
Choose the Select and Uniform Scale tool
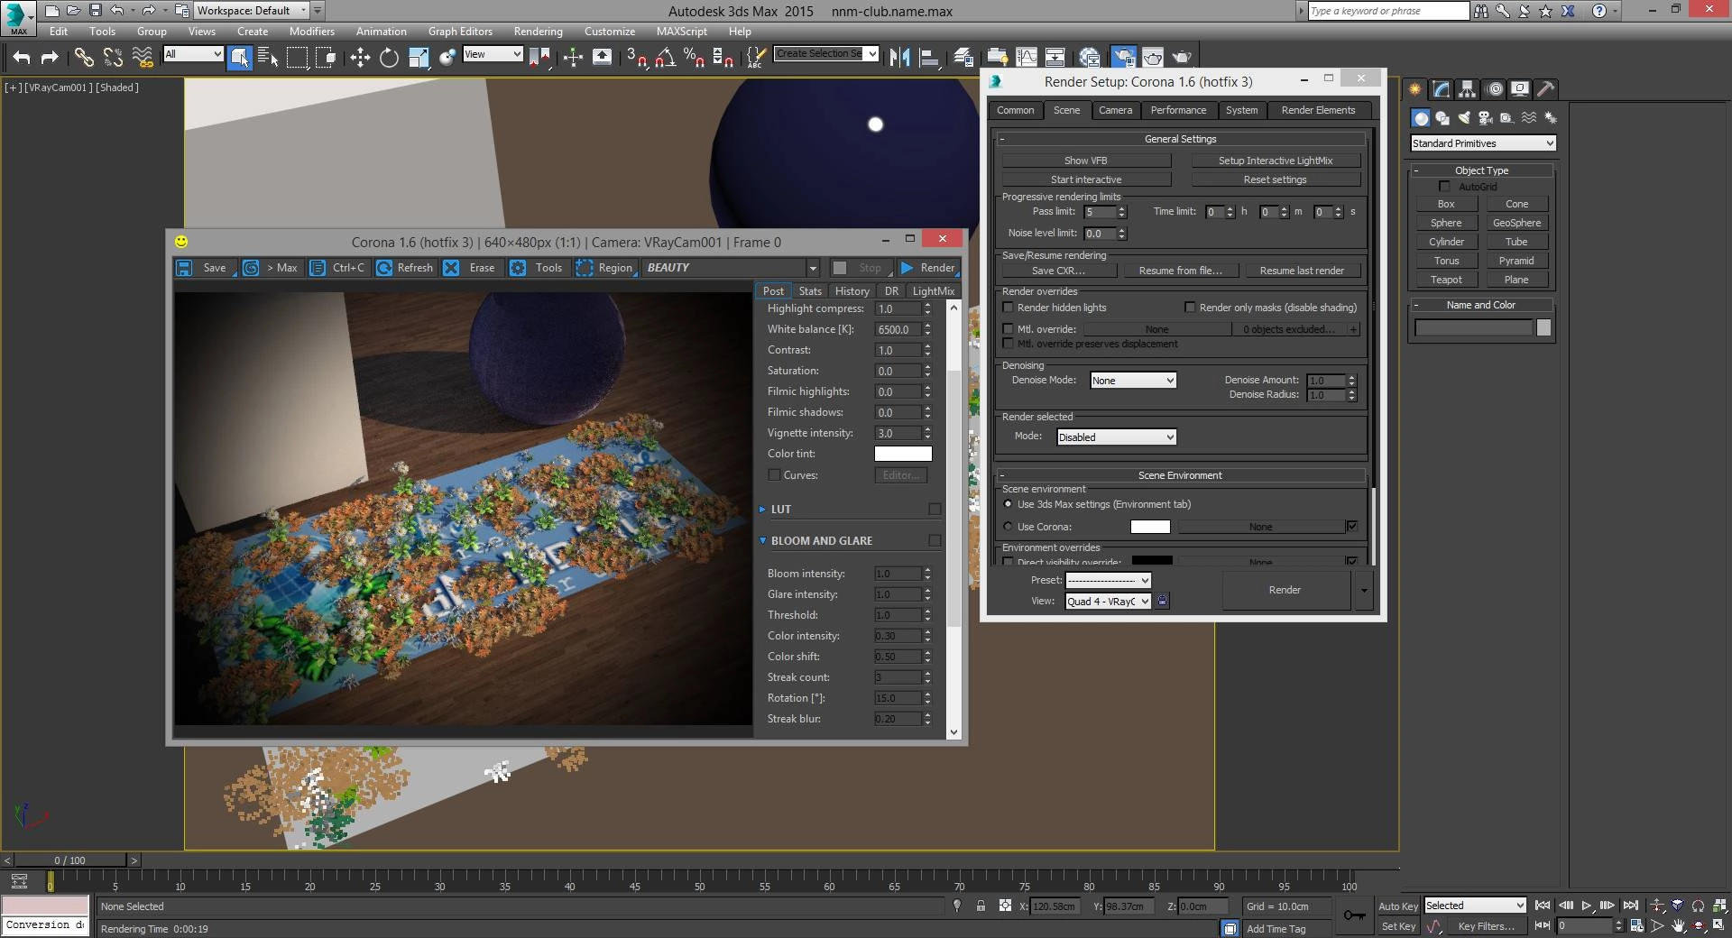click(x=419, y=58)
